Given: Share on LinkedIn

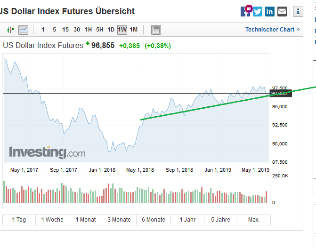Looking at the screenshot, I should pyautogui.click(x=270, y=12).
